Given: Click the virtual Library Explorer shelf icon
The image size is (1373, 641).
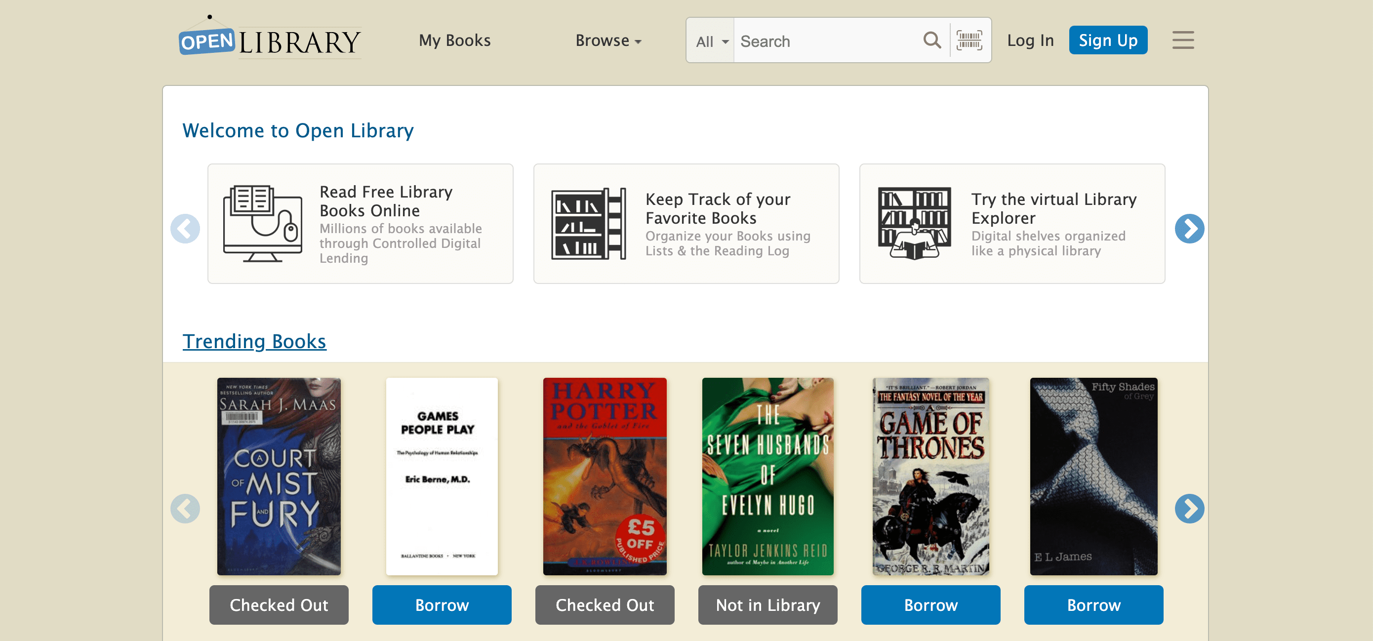Looking at the screenshot, I should (914, 224).
